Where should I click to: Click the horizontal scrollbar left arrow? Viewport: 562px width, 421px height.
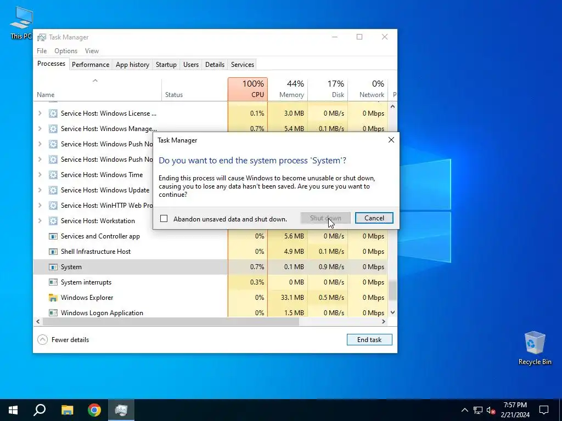pos(38,321)
